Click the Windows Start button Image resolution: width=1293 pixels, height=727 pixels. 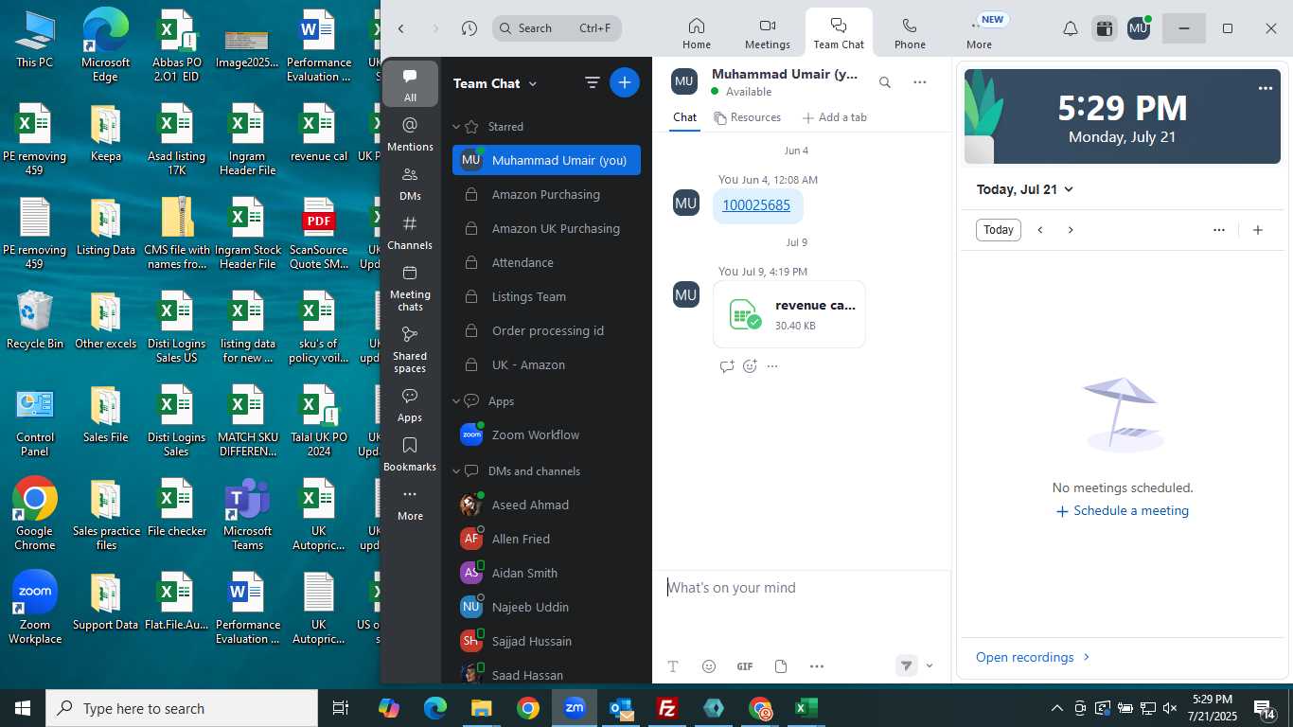23,708
